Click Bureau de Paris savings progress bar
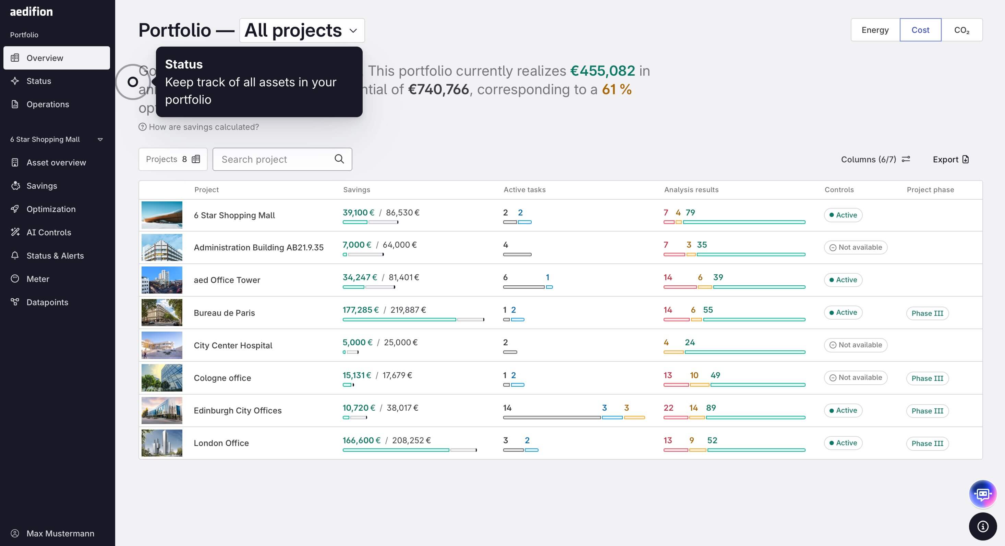The height and width of the screenshot is (546, 1005). pyautogui.click(x=413, y=319)
